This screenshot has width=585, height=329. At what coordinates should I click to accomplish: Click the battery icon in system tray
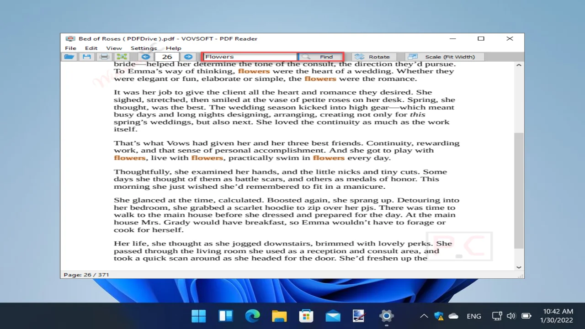coord(526,316)
